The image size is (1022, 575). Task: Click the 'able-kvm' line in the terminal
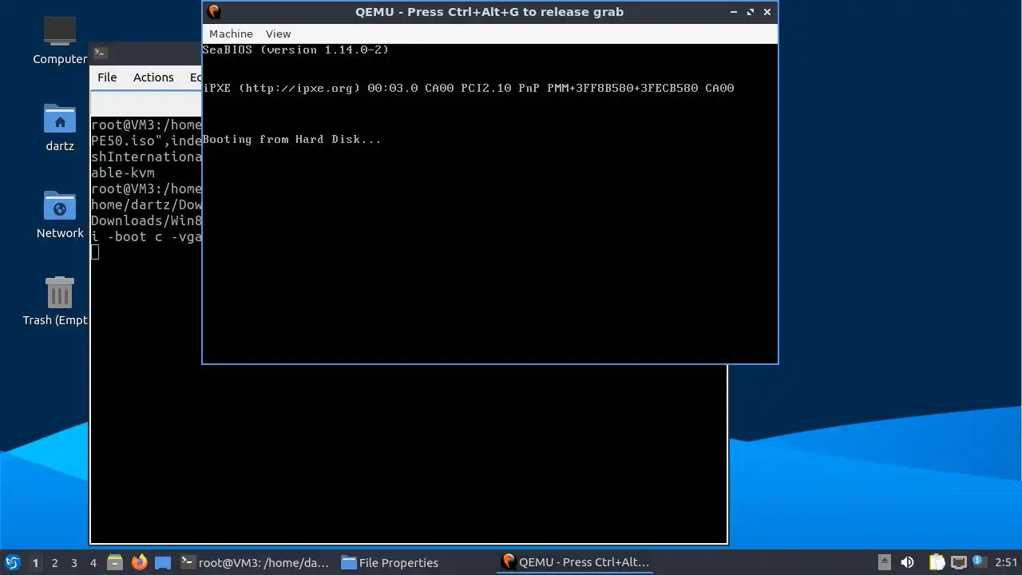pyautogui.click(x=123, y=172)
